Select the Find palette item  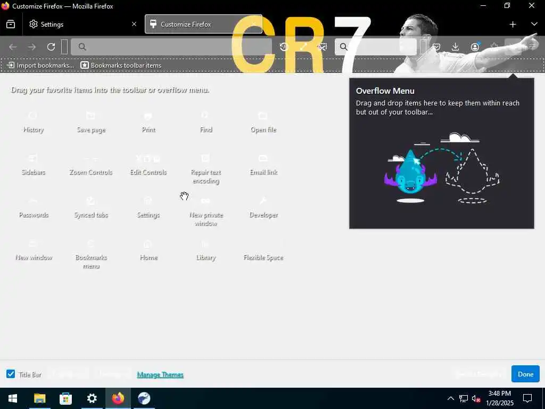click(x=206, y=123)
